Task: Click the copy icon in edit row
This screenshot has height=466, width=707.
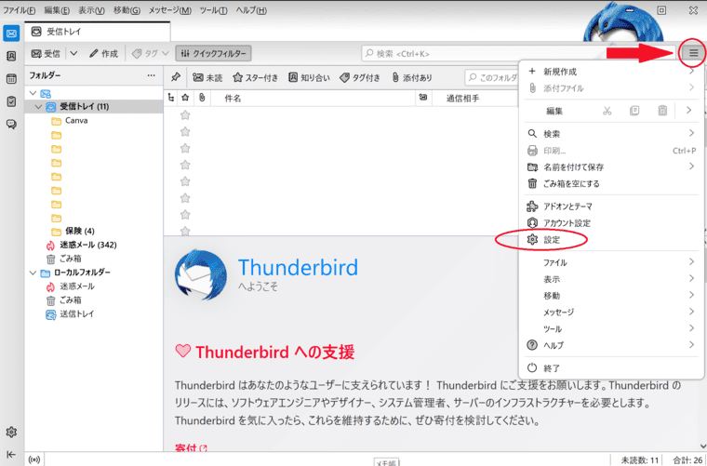Action: coord(634,111)
